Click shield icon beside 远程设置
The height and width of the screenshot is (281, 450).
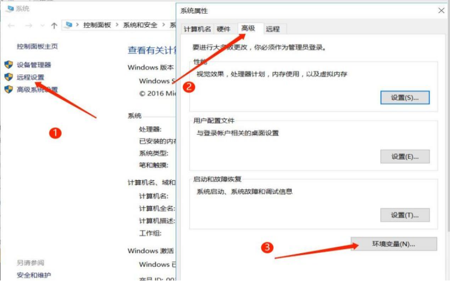pos(9,77)
